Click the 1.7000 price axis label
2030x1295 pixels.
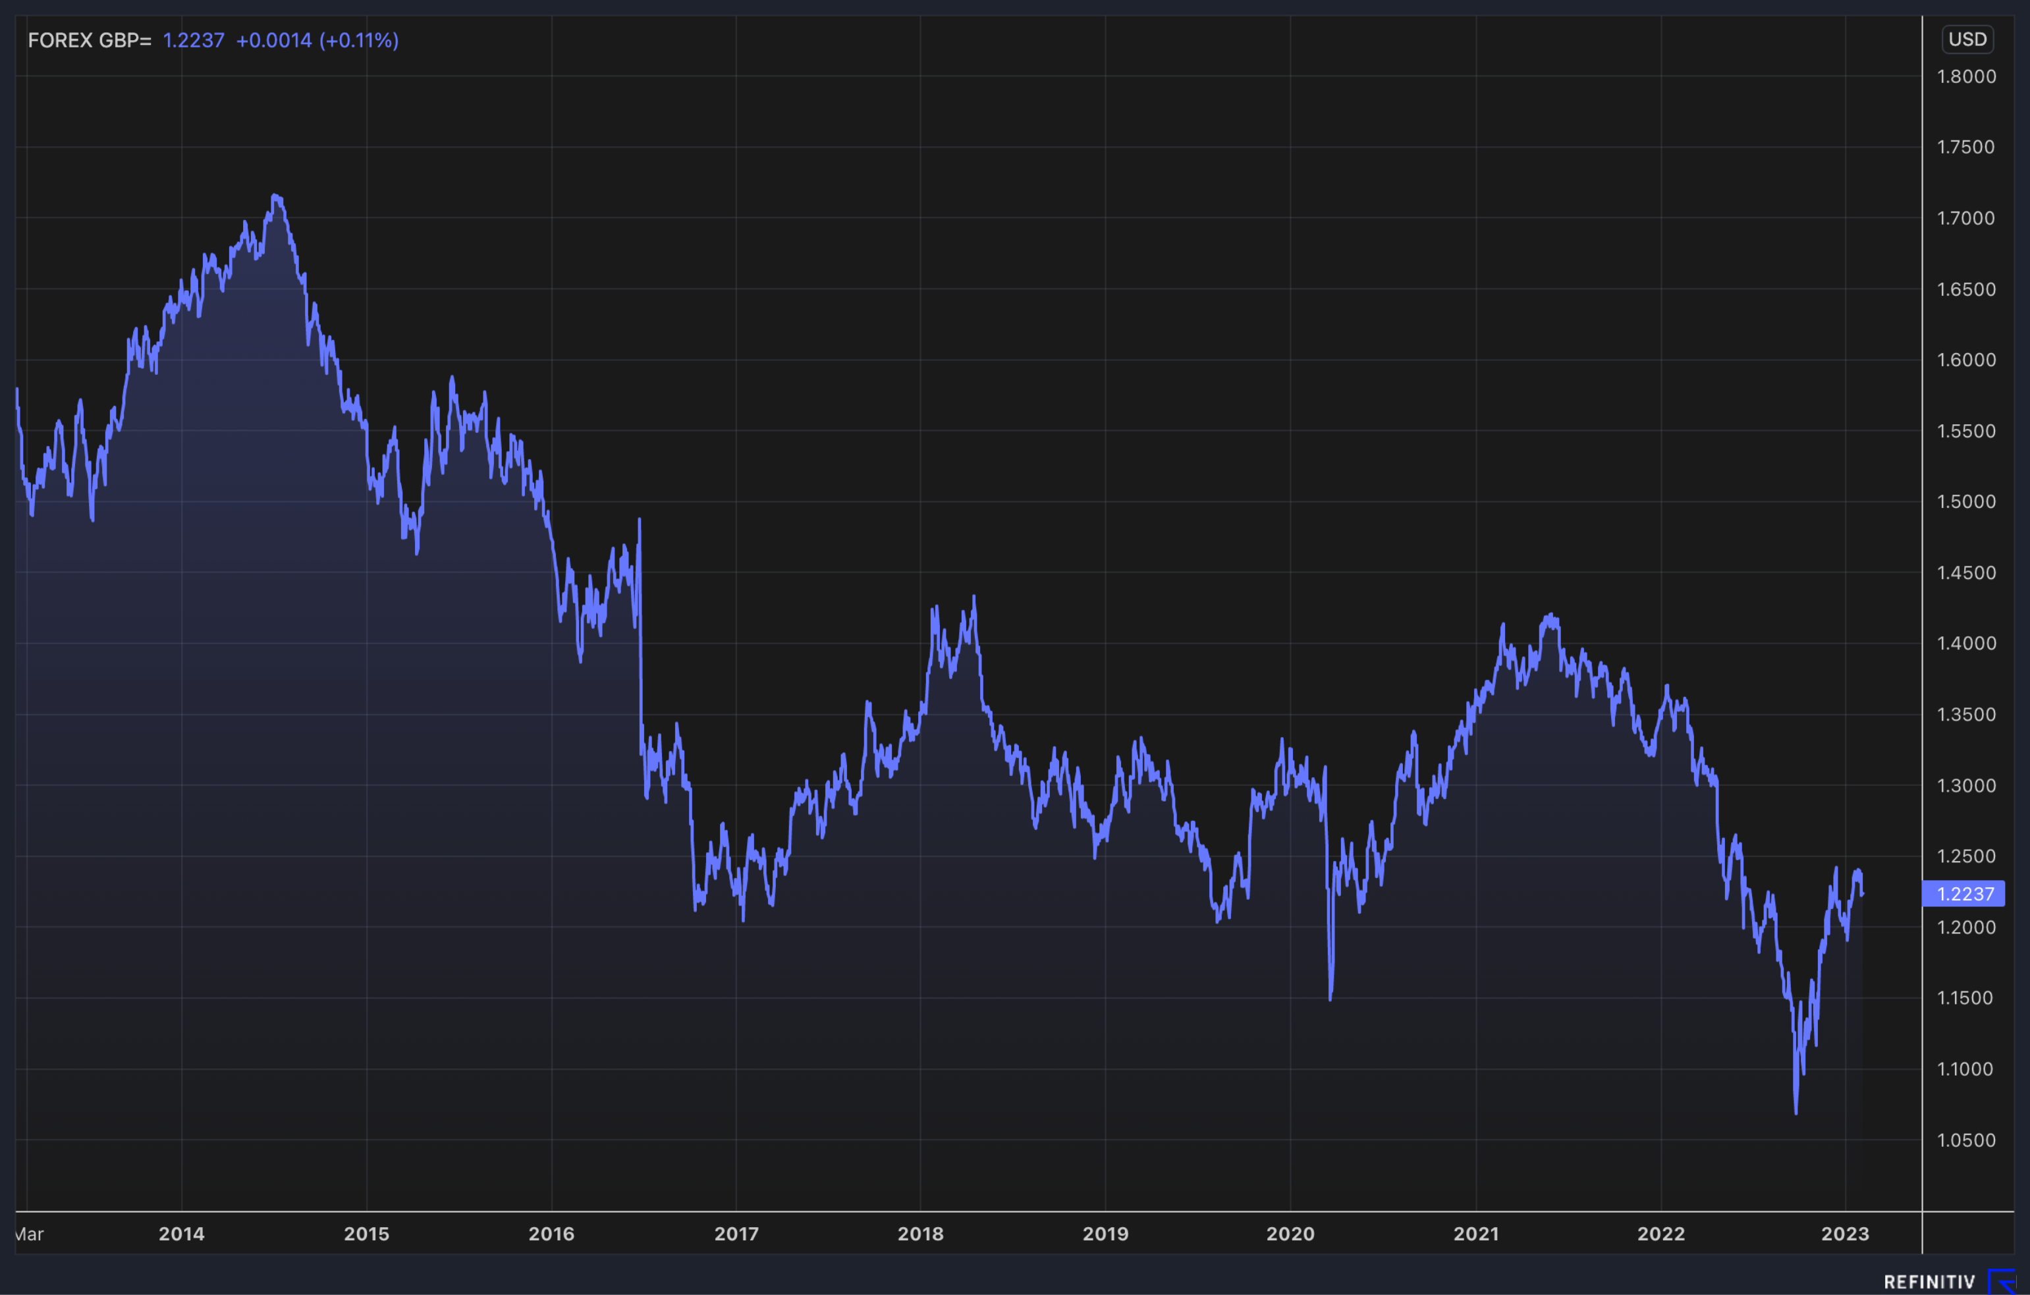1966,219
